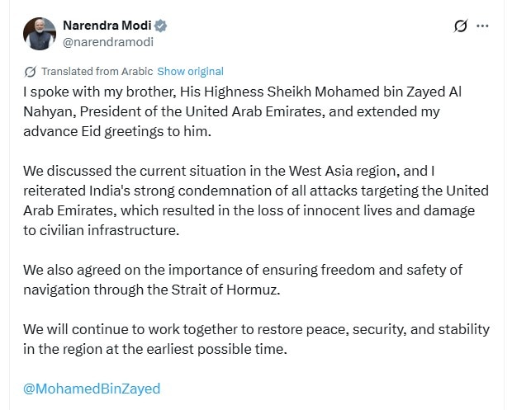Click the translation icon beside Translated label

[x=31, y=71]
